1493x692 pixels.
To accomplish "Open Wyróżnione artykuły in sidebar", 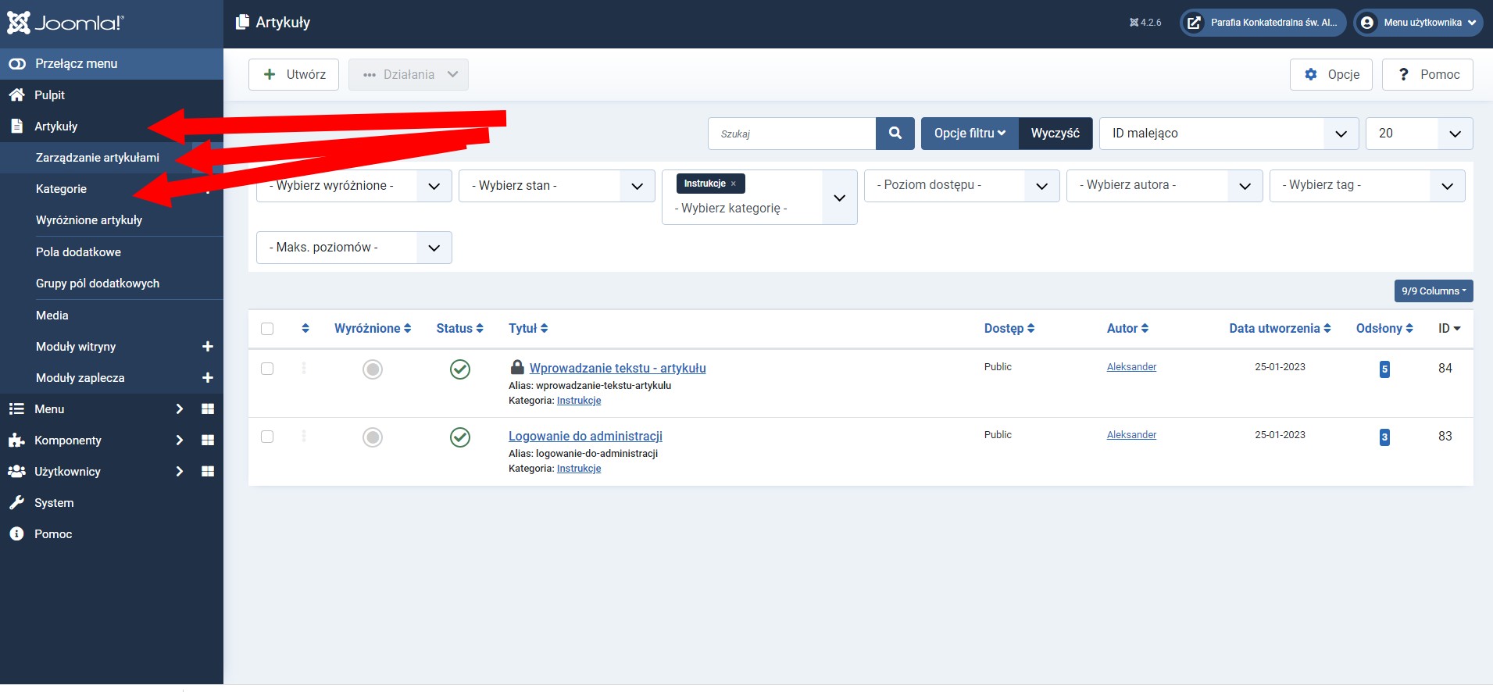I will 89,220.
